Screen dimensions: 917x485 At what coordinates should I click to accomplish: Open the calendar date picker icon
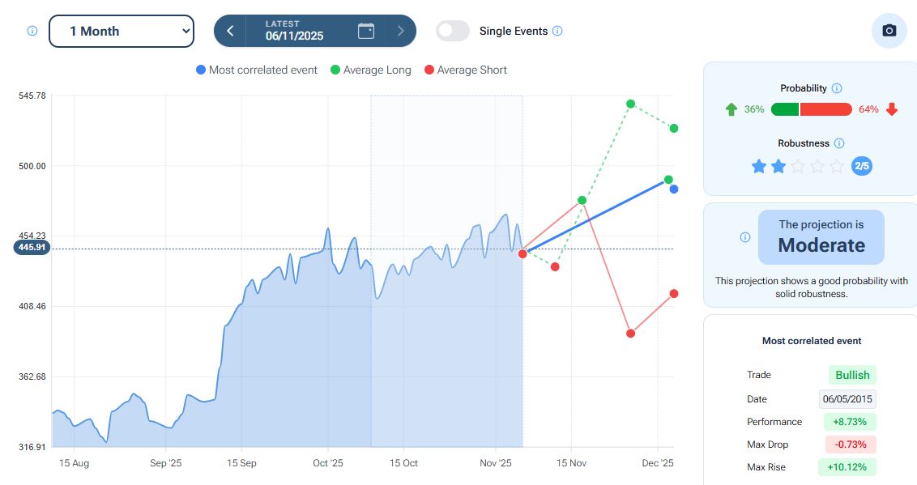366,31
